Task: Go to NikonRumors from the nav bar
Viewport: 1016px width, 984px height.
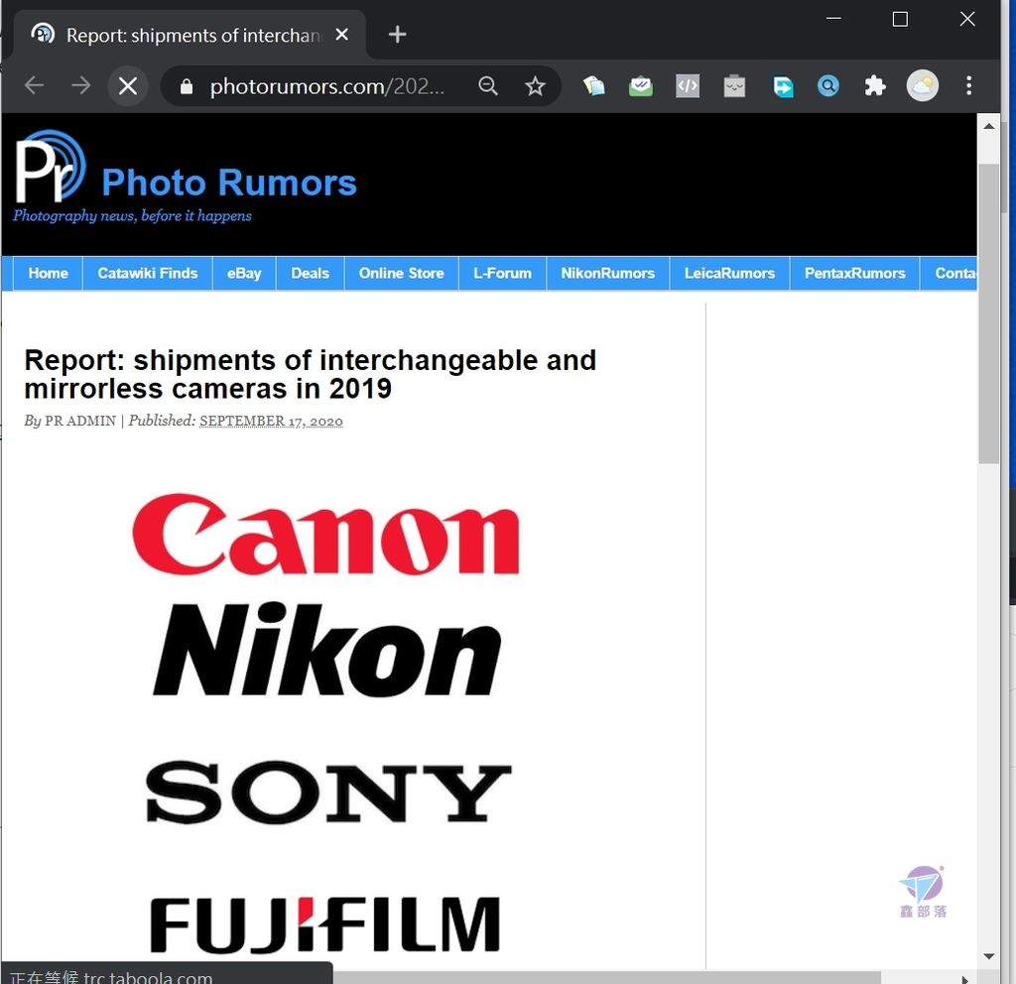Action: 608,274
